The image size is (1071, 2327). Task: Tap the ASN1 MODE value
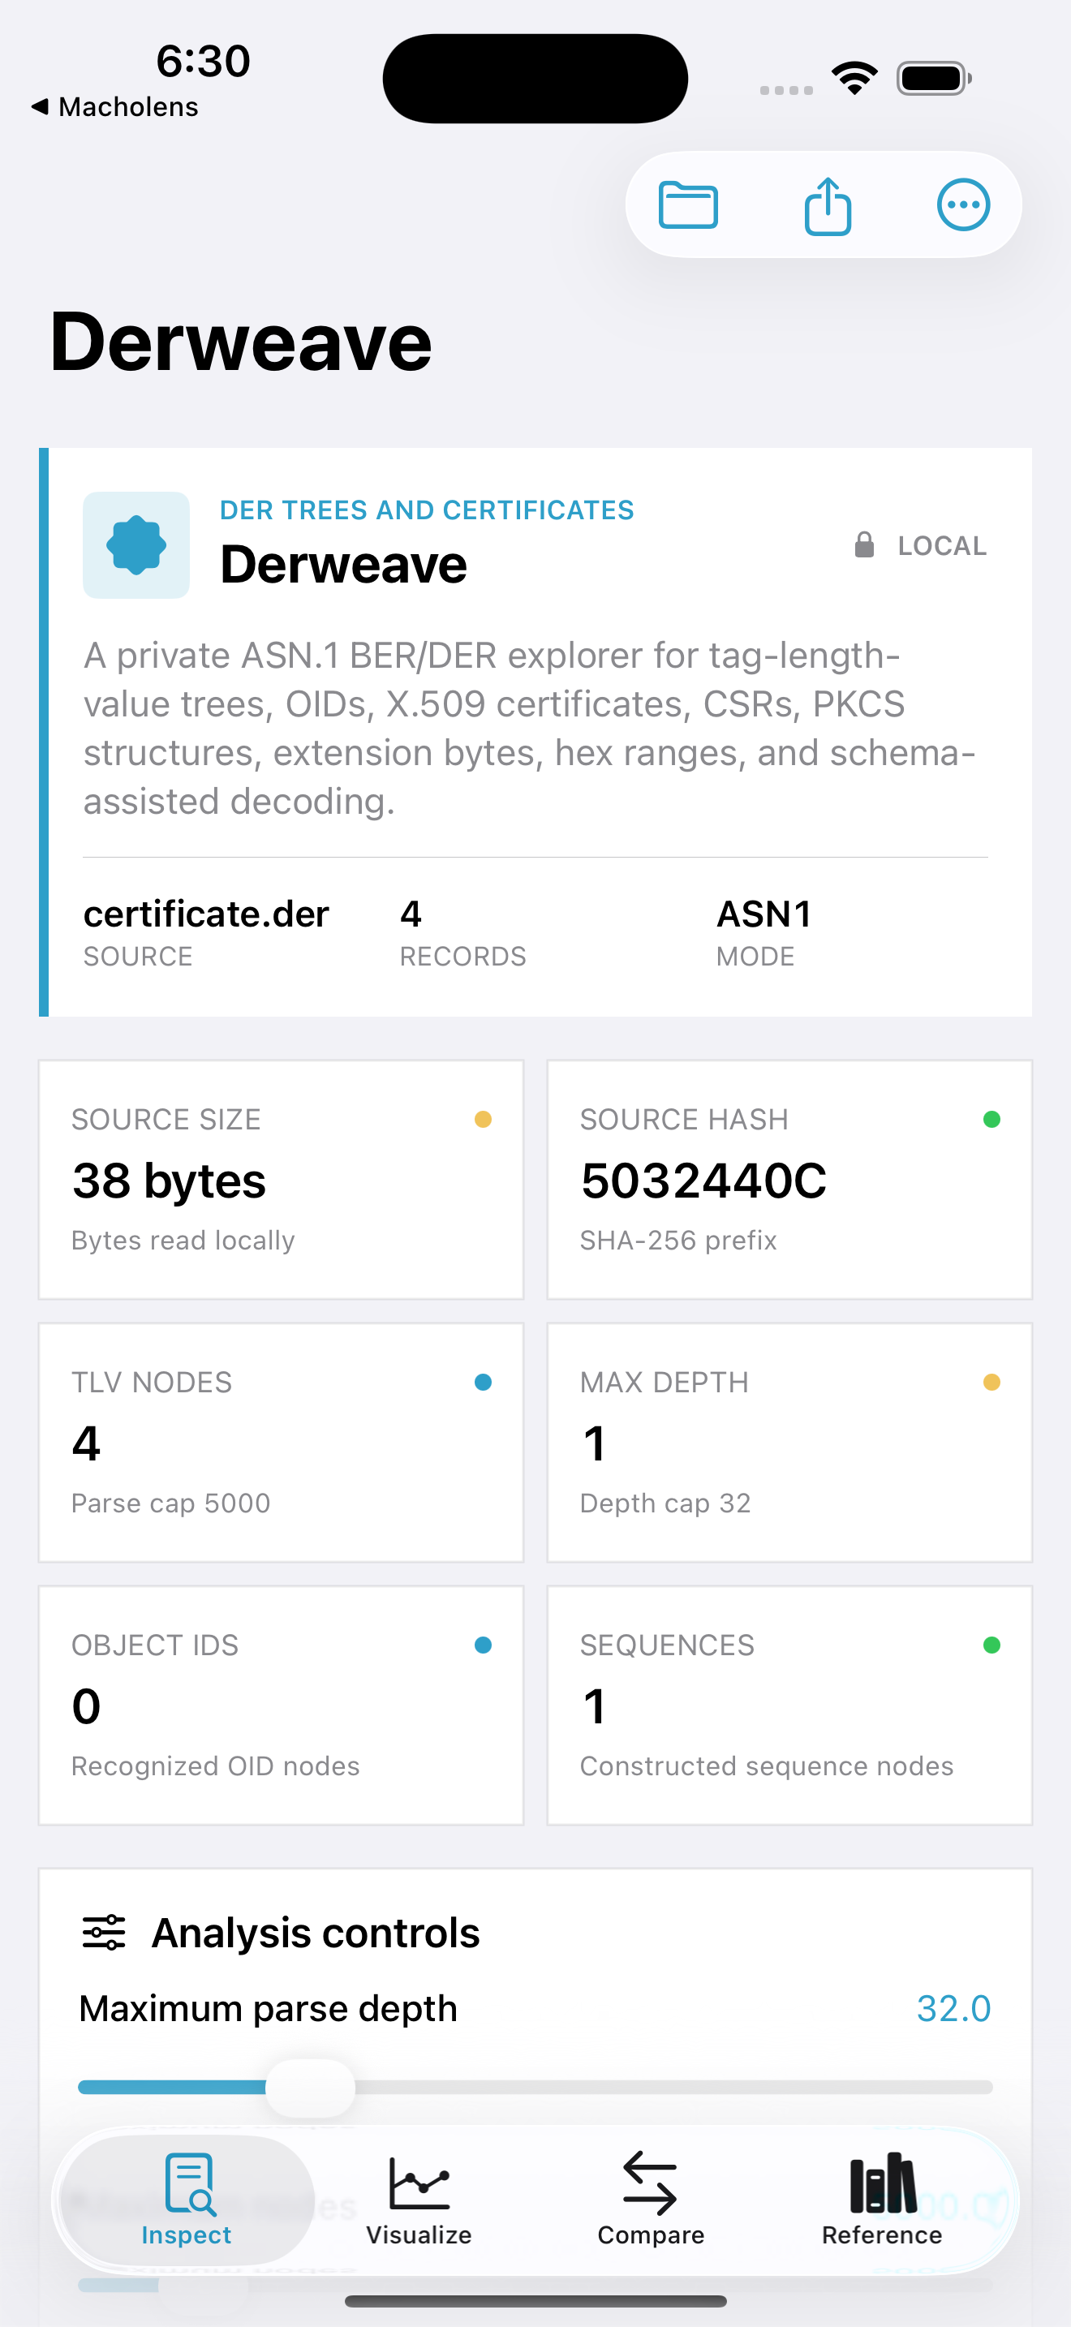764,914
